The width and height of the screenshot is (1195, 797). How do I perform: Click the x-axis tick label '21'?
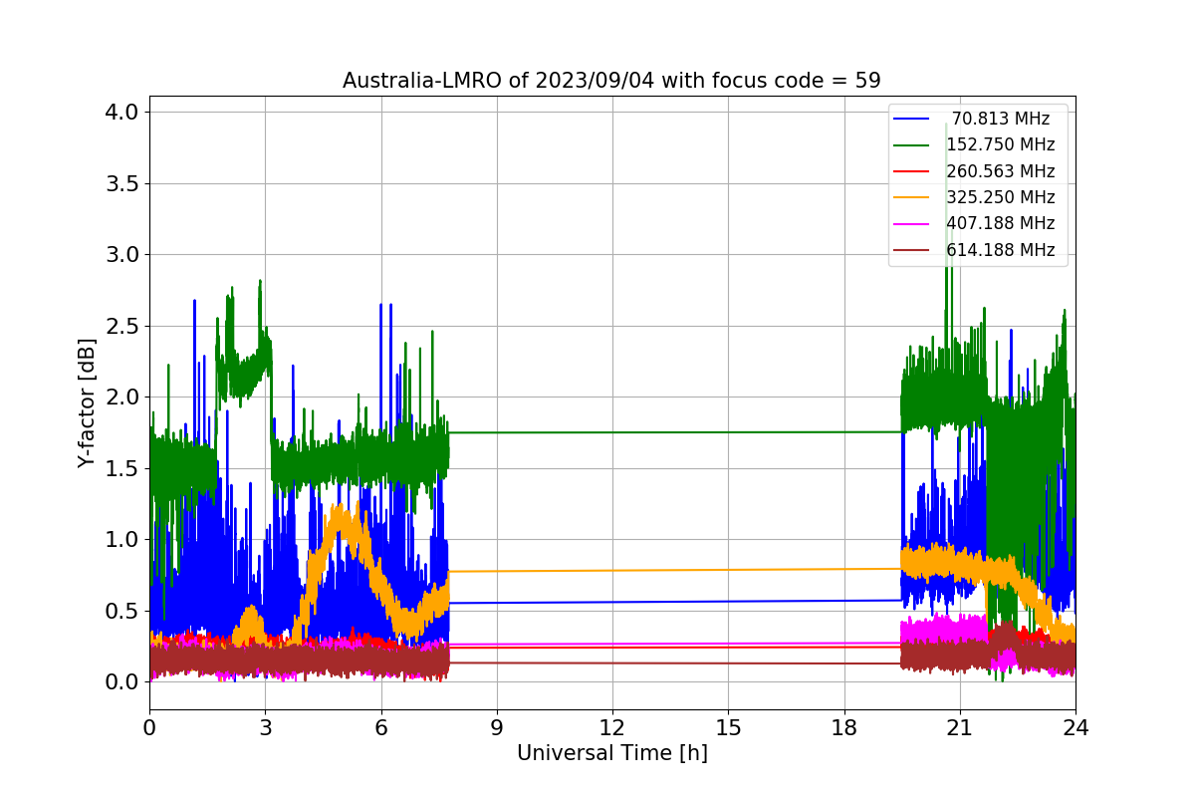[x=959, y=727]
